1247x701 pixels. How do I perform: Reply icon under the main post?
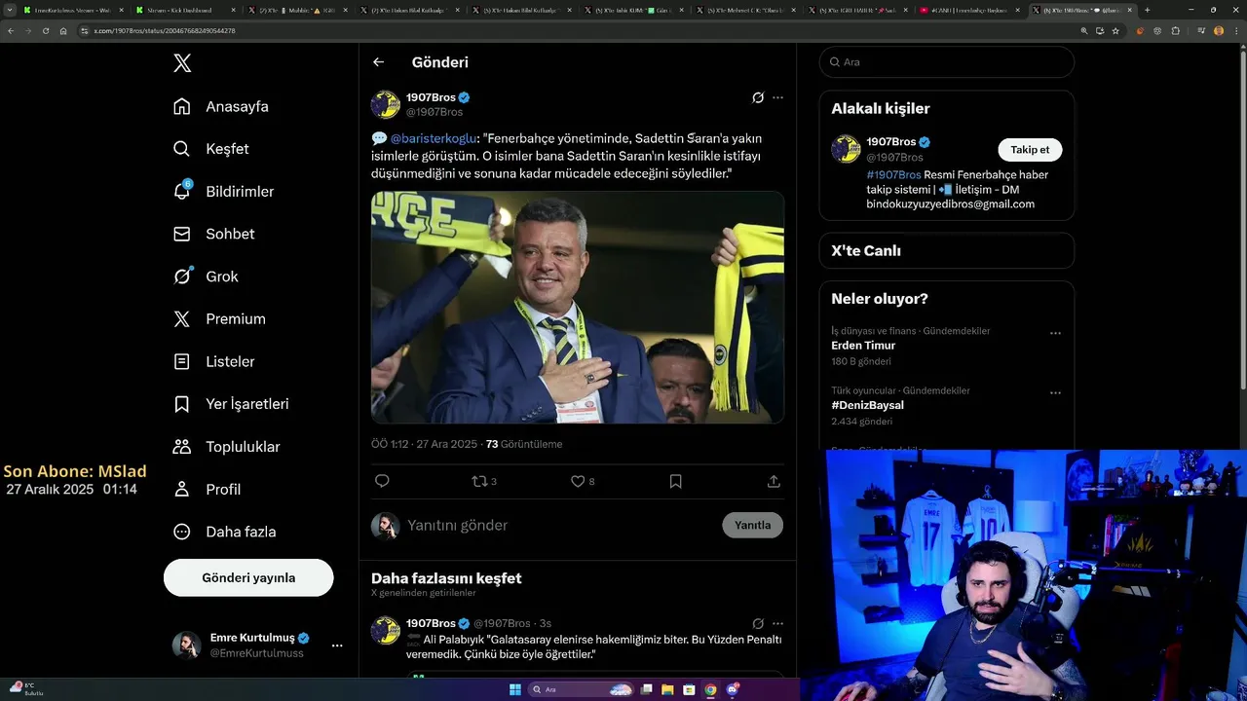[x=382, y=481]
